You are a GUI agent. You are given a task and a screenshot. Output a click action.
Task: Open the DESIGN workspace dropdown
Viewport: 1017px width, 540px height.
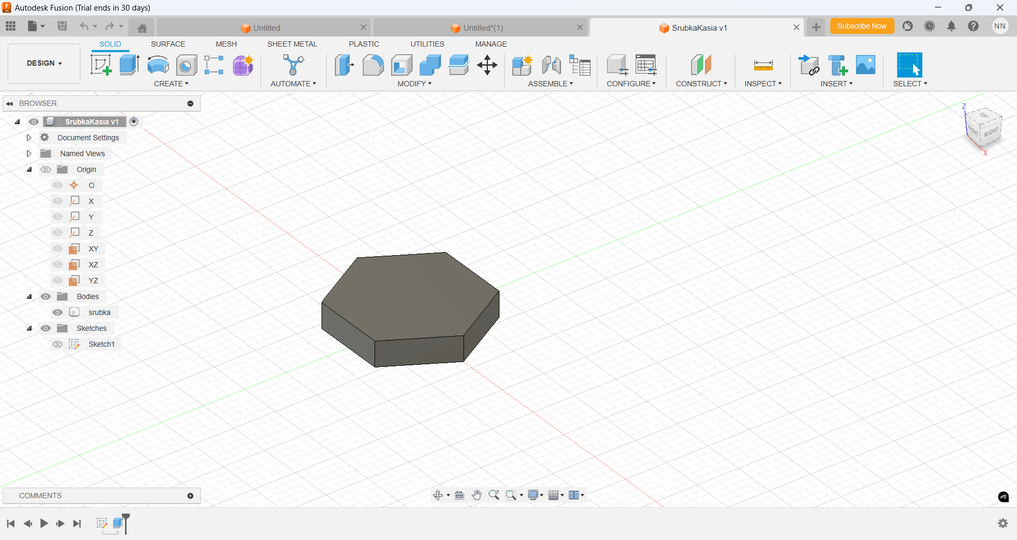click(44, 63)
